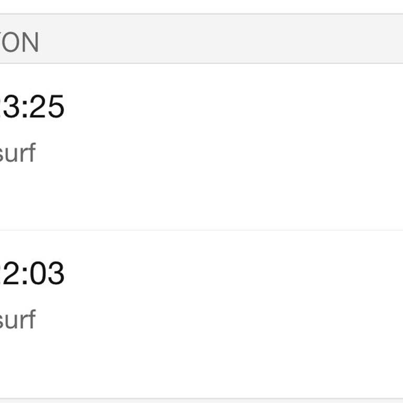This screenshot has height=403, width=403.
Task: Click the gray strip below the 12:03 row
Action: coord(201,401)
